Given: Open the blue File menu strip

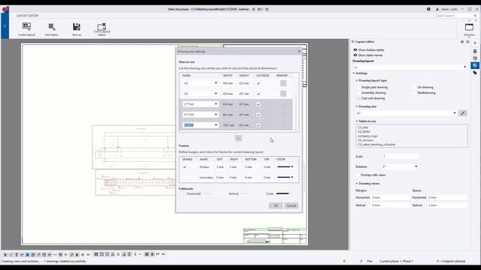Looking at the screenshot, I should pos(5,26).
